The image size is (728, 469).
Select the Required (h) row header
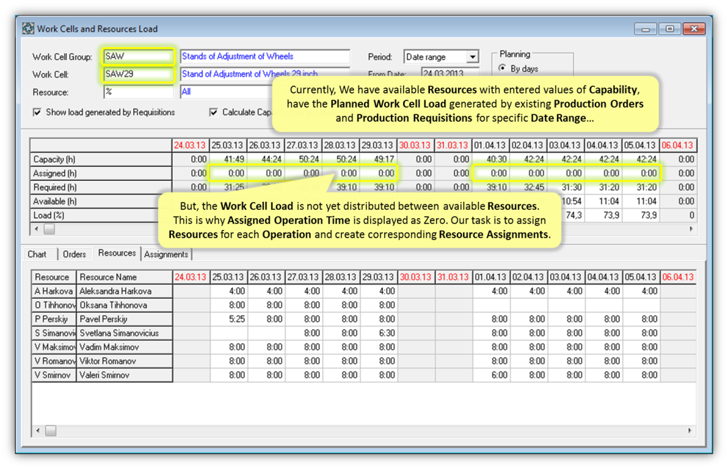[101, 187]
